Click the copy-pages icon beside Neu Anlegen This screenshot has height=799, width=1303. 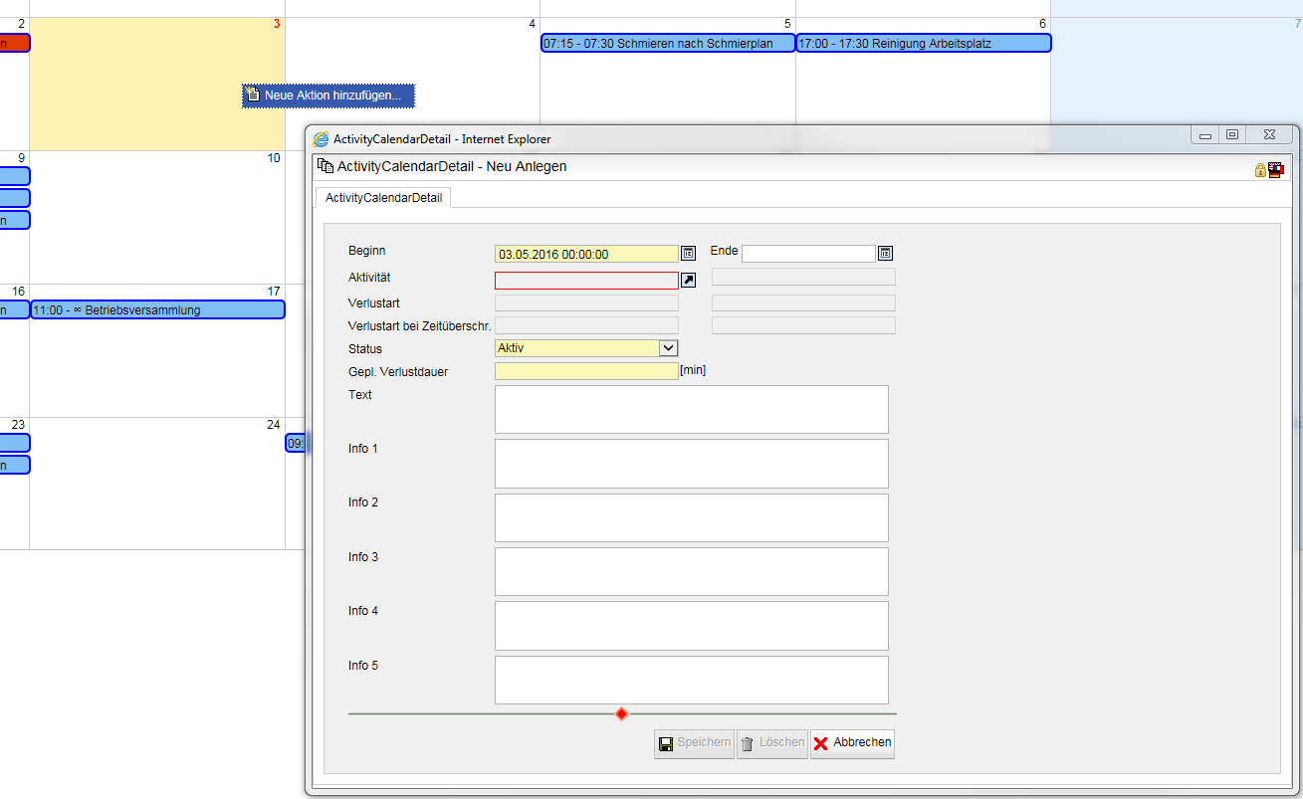tap(325, 166)
